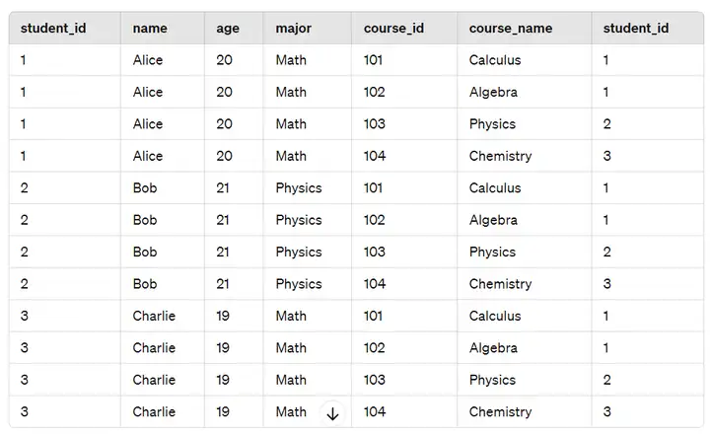Click the course_id column header

[x=393, y=28]
